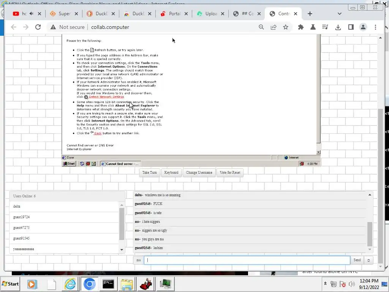Screen dimensions: 389x292
Task: Open a new tab with plus button
Action: (310, 14)
